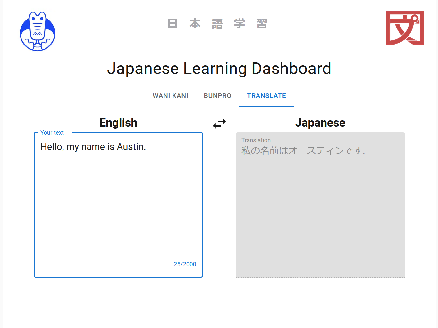Click the 25/2000 character counter

pos(185,264)
